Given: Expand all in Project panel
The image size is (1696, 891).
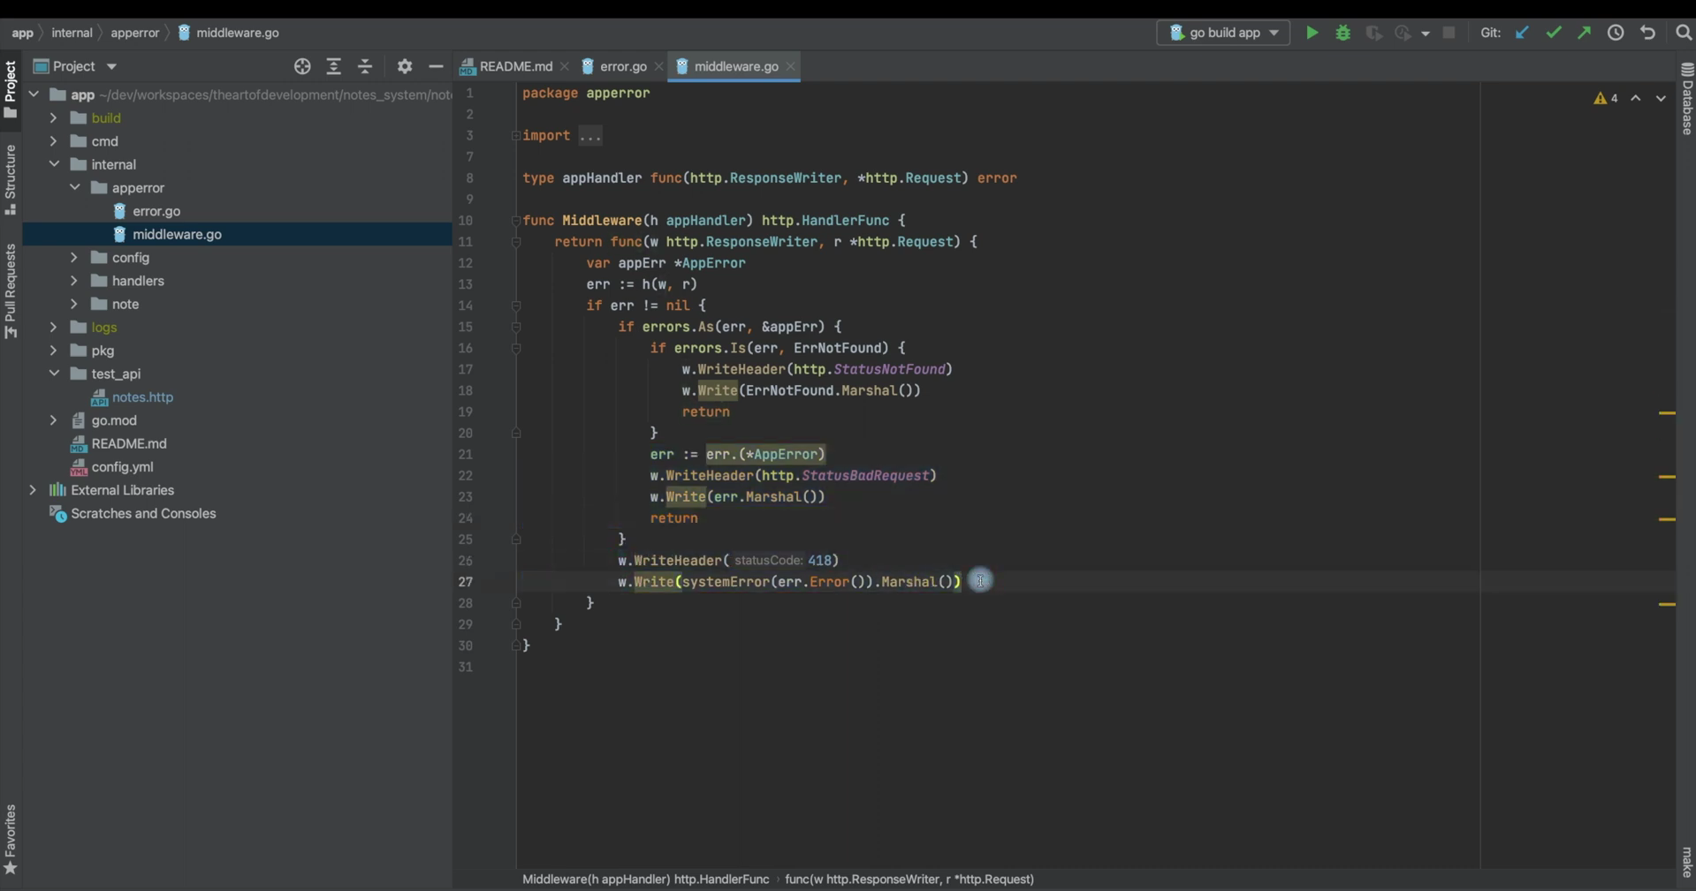Looking at the screenshot, I should click(x=333, y=66).
